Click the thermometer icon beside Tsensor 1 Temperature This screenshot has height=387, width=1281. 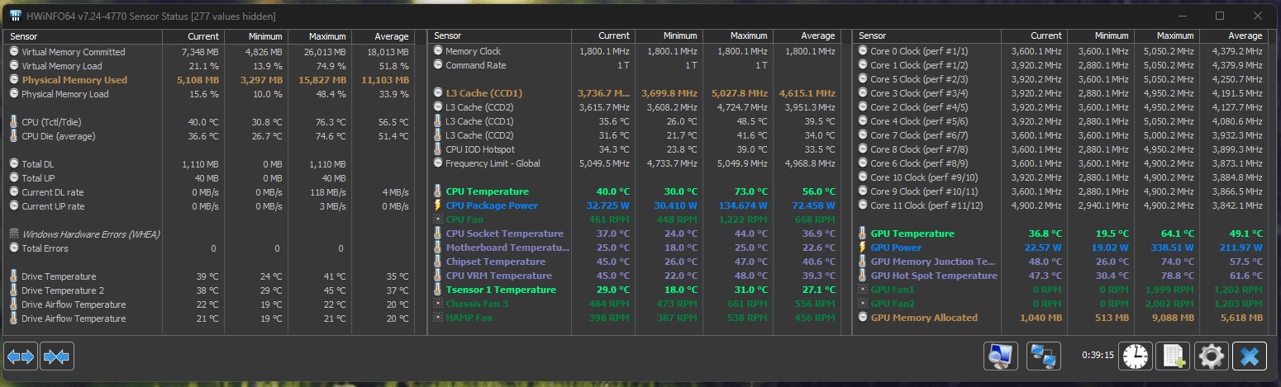click(x=438, y=290)
